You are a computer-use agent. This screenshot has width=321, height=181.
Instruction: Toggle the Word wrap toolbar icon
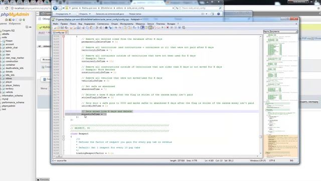[x=134, y=28]
